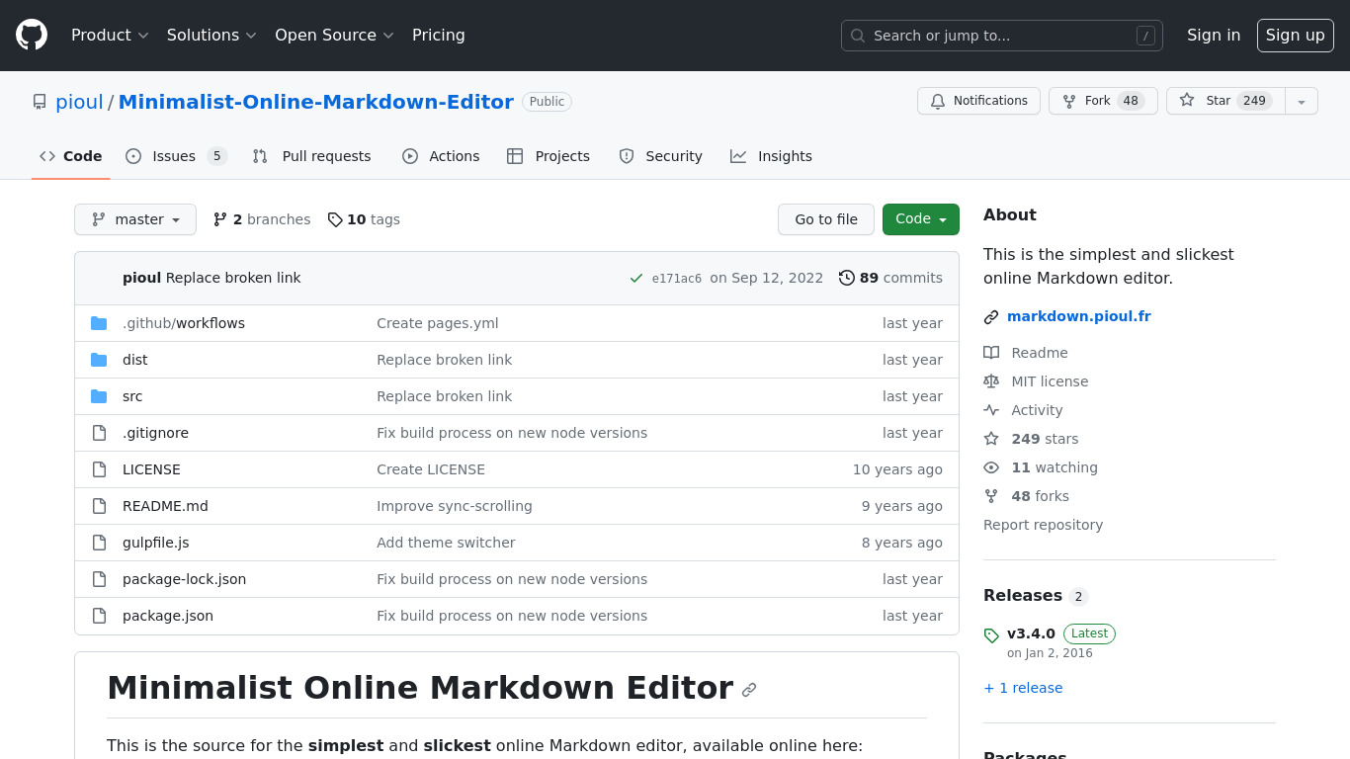Star the repository

point(1225,101)
